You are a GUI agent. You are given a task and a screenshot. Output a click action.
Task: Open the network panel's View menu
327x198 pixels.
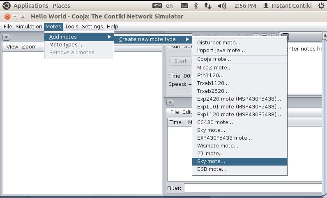[12, 47]
